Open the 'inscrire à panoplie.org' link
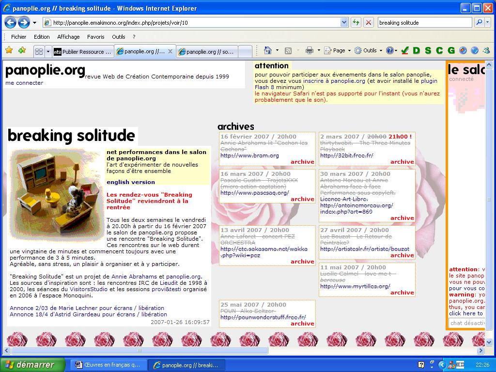This screenshot has width=496, height=372. click(334, 81)
